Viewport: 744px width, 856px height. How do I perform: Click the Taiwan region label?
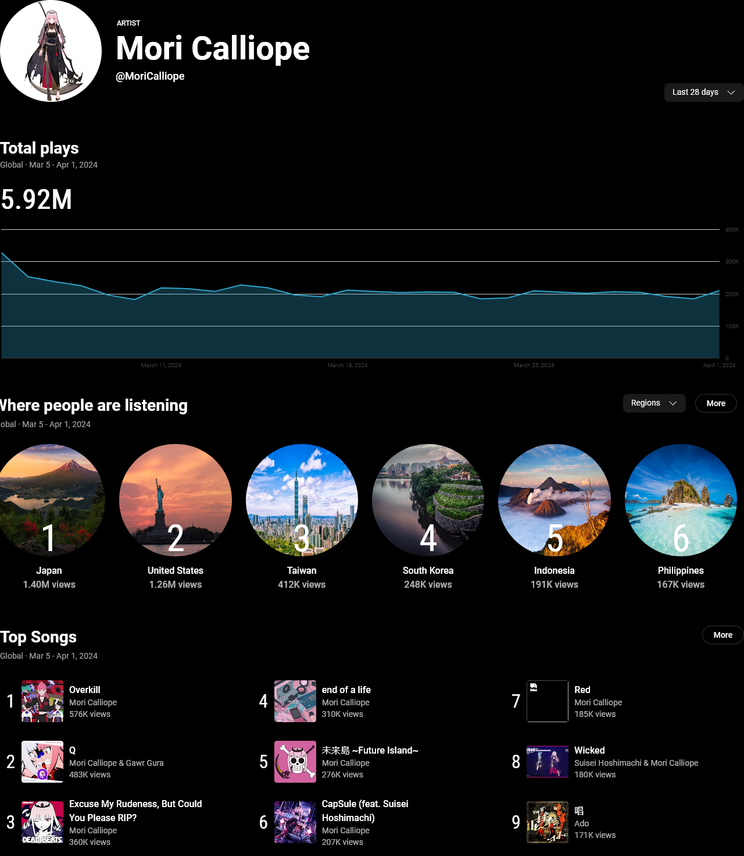pyautogui.click(x=302, y=570)
